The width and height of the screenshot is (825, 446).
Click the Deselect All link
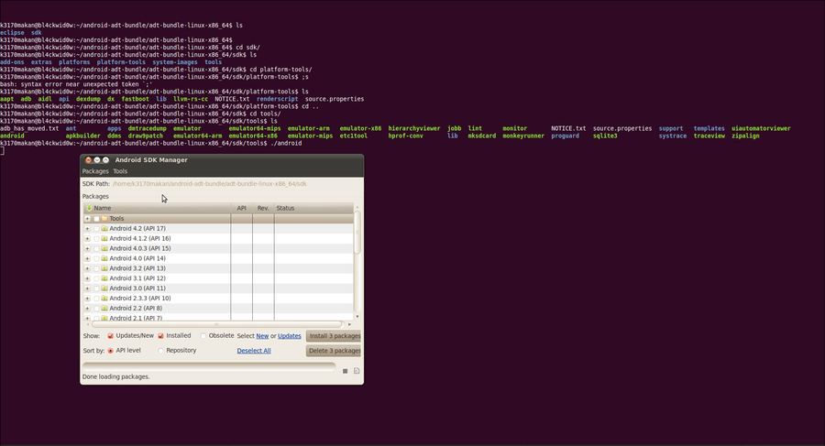(x=254, y=351)
